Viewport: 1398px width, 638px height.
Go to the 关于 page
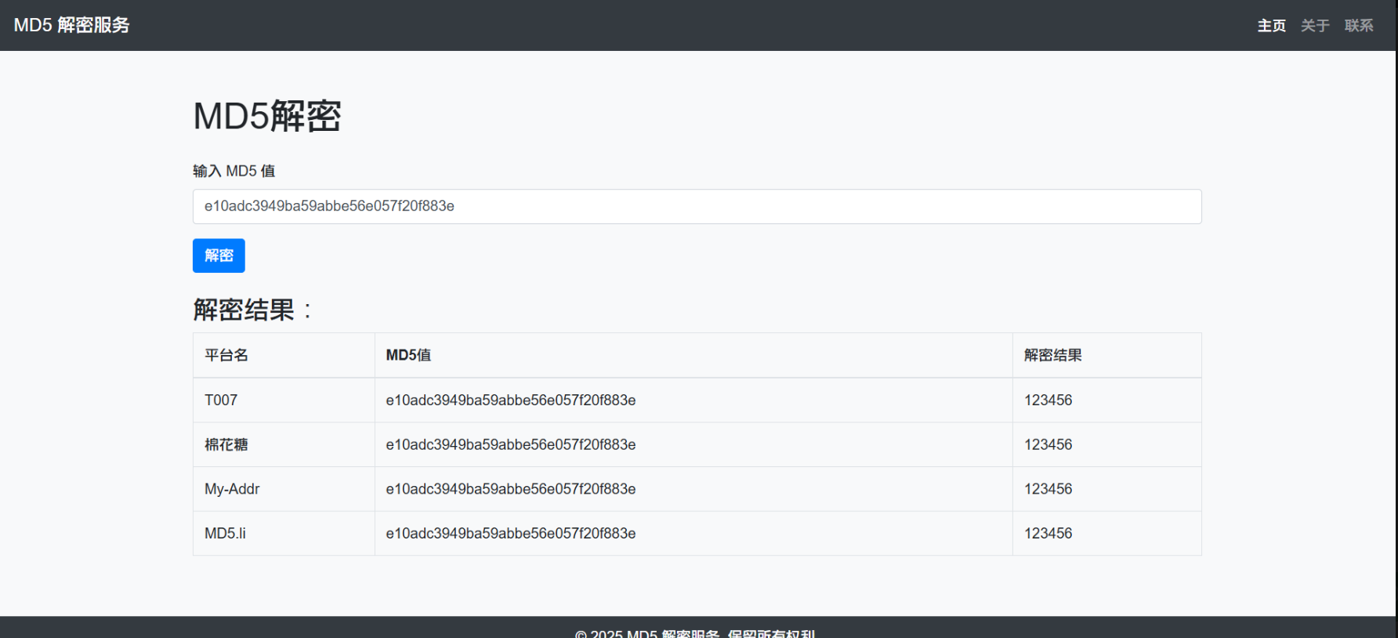(1314, 26)
